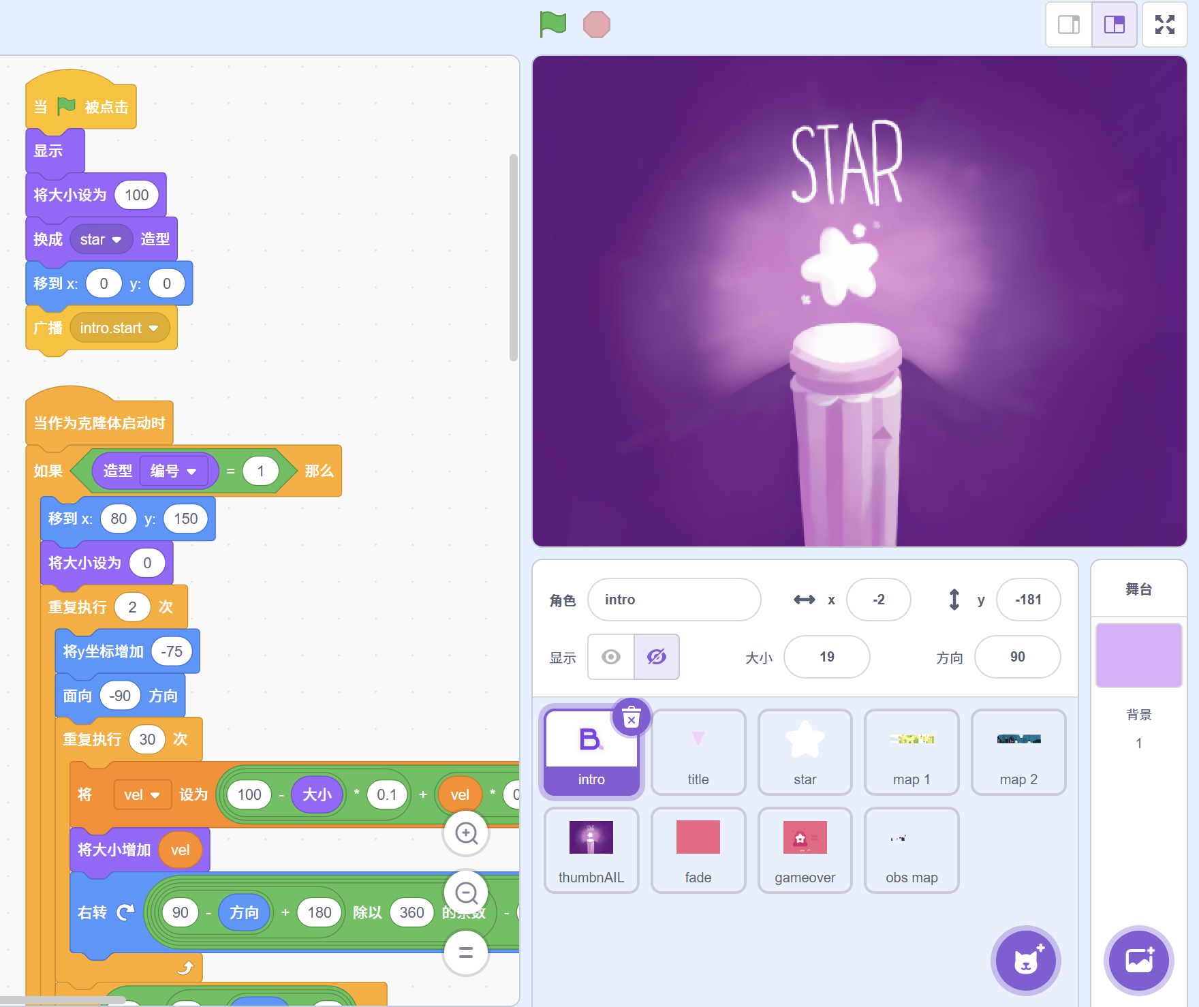Viewport: 1199px width, 1007px height.
Task: Add a new sprite with cat button
Action: click(x=1025, y=961)
